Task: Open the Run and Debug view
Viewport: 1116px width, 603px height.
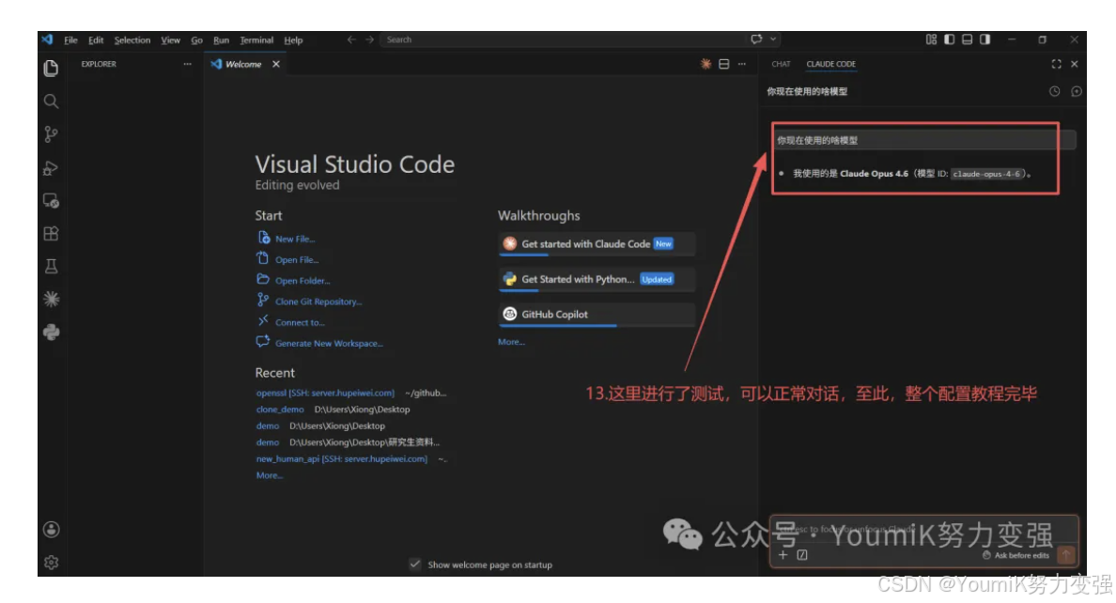Action: pos(51,168)
